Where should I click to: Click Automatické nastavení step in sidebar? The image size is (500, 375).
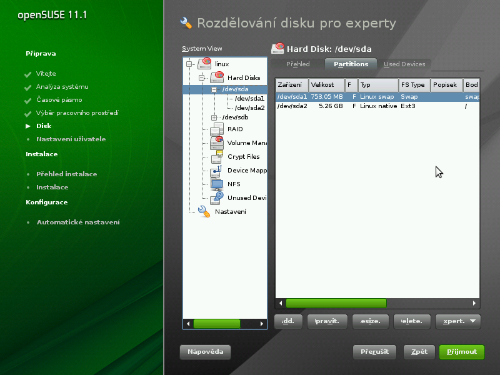[x=78, y=222]
